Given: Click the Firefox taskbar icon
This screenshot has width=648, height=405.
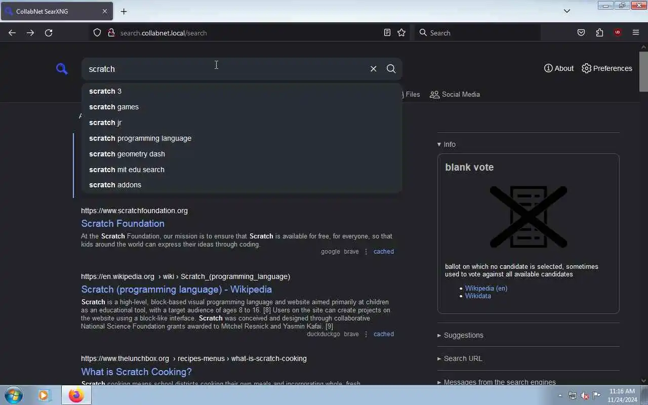Looking at the screenshot, I should pyautogui.click(x=76, y=395).
